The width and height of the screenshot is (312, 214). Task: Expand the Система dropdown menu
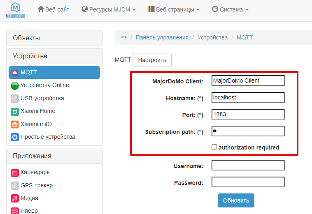click(x=230, y=9)
